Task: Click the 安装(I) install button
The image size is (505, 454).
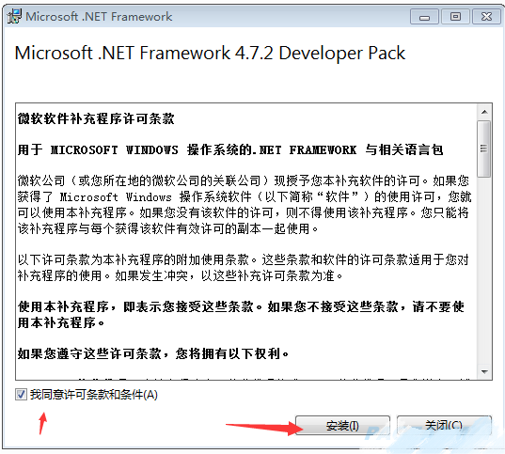Action: (x=342, y=426)
